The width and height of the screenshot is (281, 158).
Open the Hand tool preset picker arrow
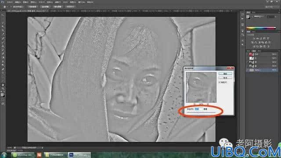coord(8,7)
